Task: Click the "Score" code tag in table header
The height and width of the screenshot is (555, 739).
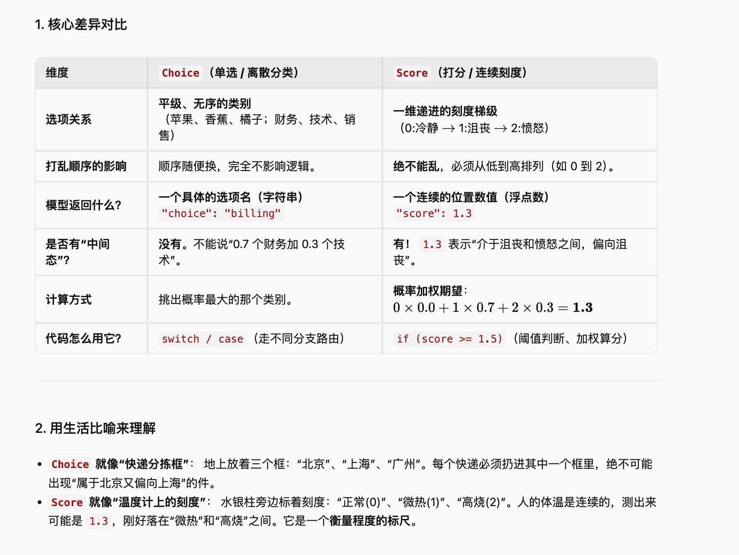Action: 412,73
